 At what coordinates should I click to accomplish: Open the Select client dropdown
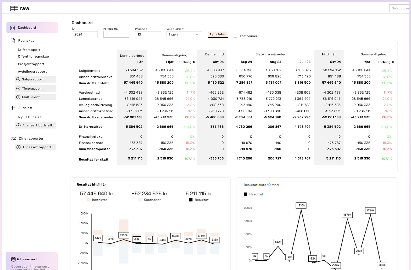[400, 8]
